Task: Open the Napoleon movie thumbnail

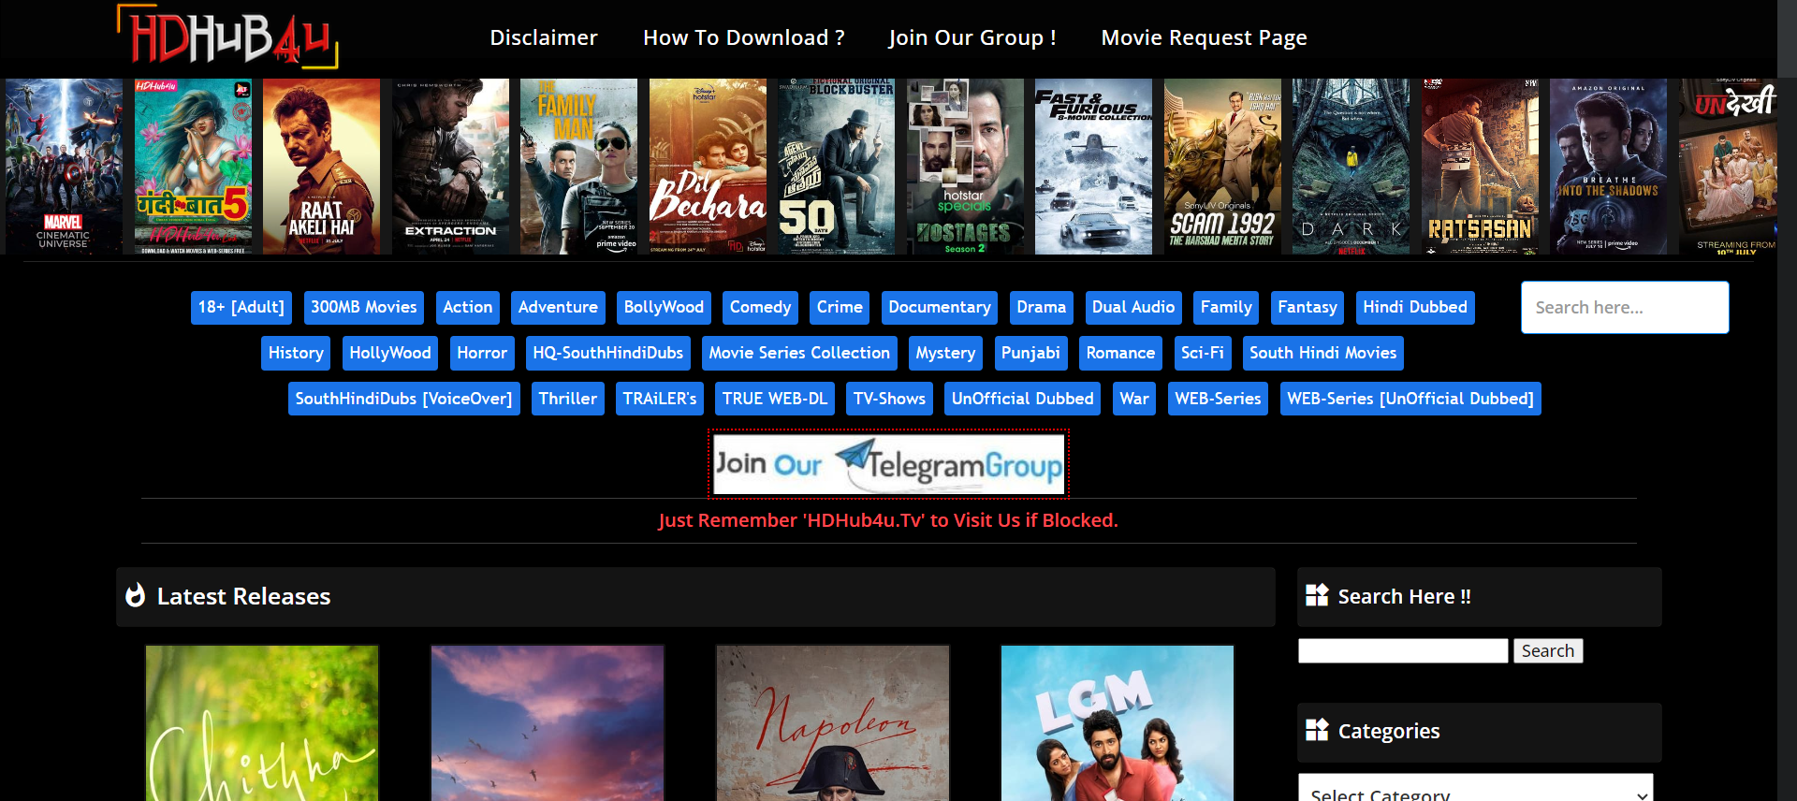Action: click(x=832, y=722)
